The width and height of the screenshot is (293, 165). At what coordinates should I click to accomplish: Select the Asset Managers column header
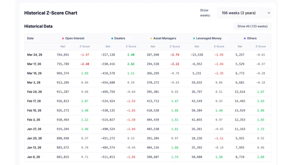point(165,38)
